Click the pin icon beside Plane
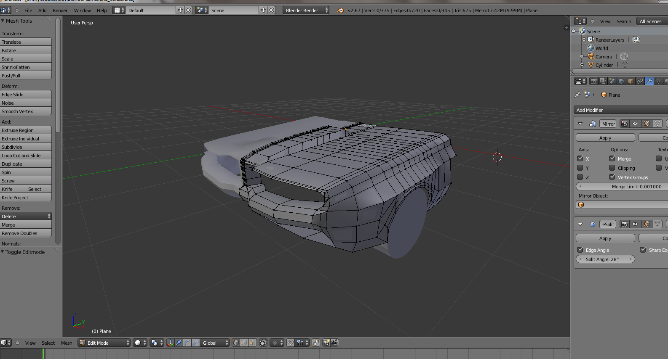This screenshot has width=668, height=359. [577, 95]
